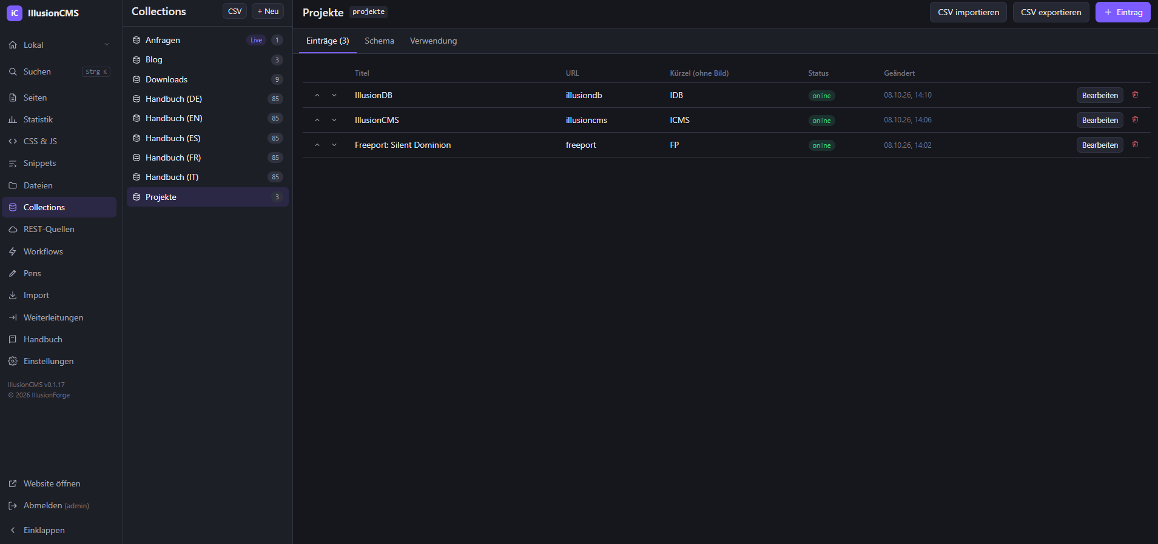The height and width of the screenshot is (544, 1158).
Task: Open Snippets in the sidebar
Action: tap(59, 163)
